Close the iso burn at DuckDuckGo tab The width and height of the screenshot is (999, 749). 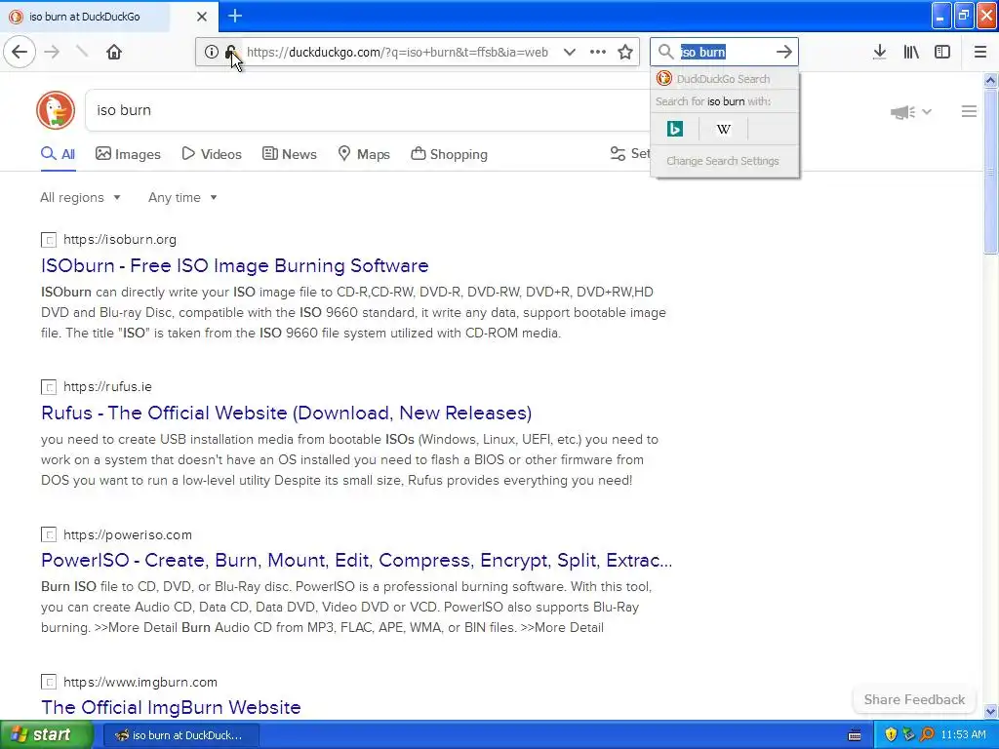click(201, 17)
